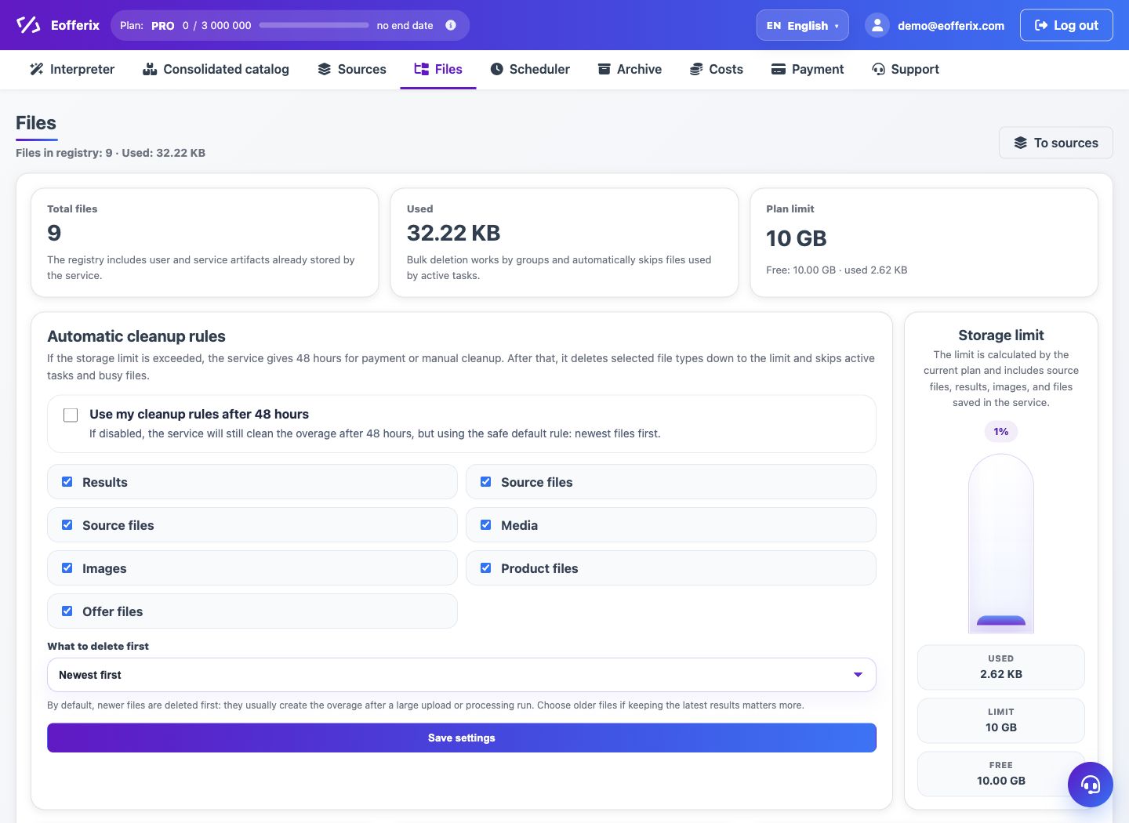Click the Free: 10.00 GB used text
The width and height of the screenshot is (1129, 823).
point(837,270)
